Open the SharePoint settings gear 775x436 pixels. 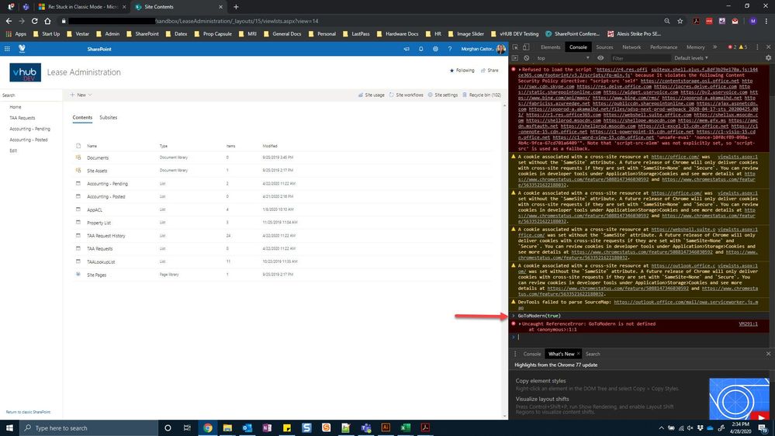tap(435, 49)
